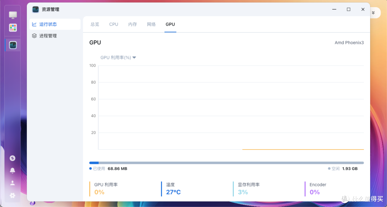
Task: Click the blue 已使用 legend dot
Action: point(91,169)
